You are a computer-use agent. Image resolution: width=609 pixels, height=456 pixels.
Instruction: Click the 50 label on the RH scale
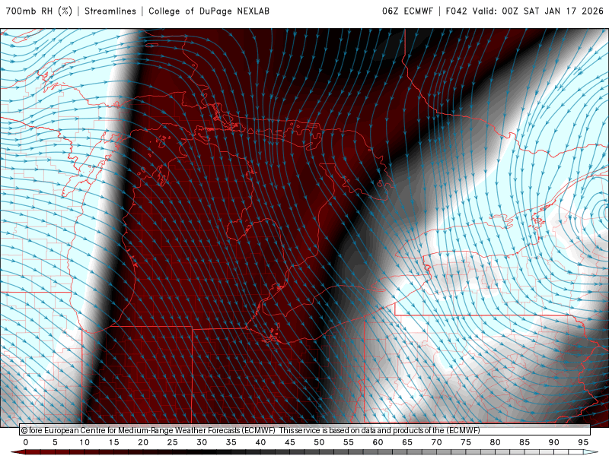tap(319, 442)
